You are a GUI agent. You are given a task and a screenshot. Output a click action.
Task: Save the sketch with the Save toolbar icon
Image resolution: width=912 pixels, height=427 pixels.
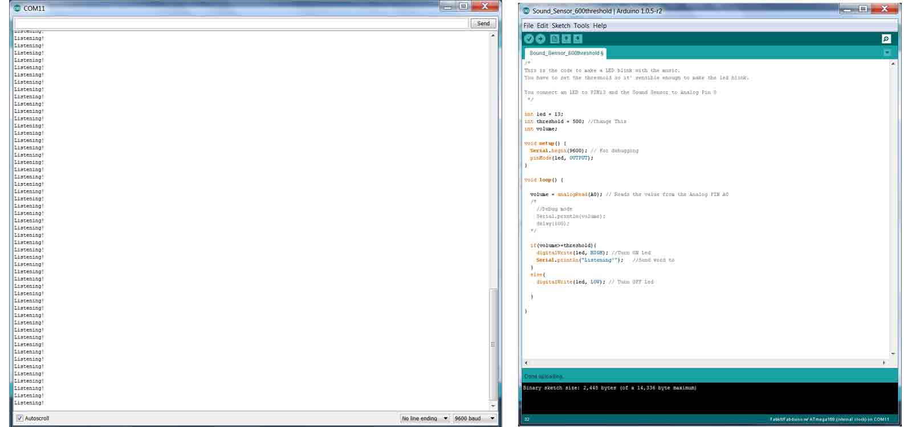click(x=577, y=39)
